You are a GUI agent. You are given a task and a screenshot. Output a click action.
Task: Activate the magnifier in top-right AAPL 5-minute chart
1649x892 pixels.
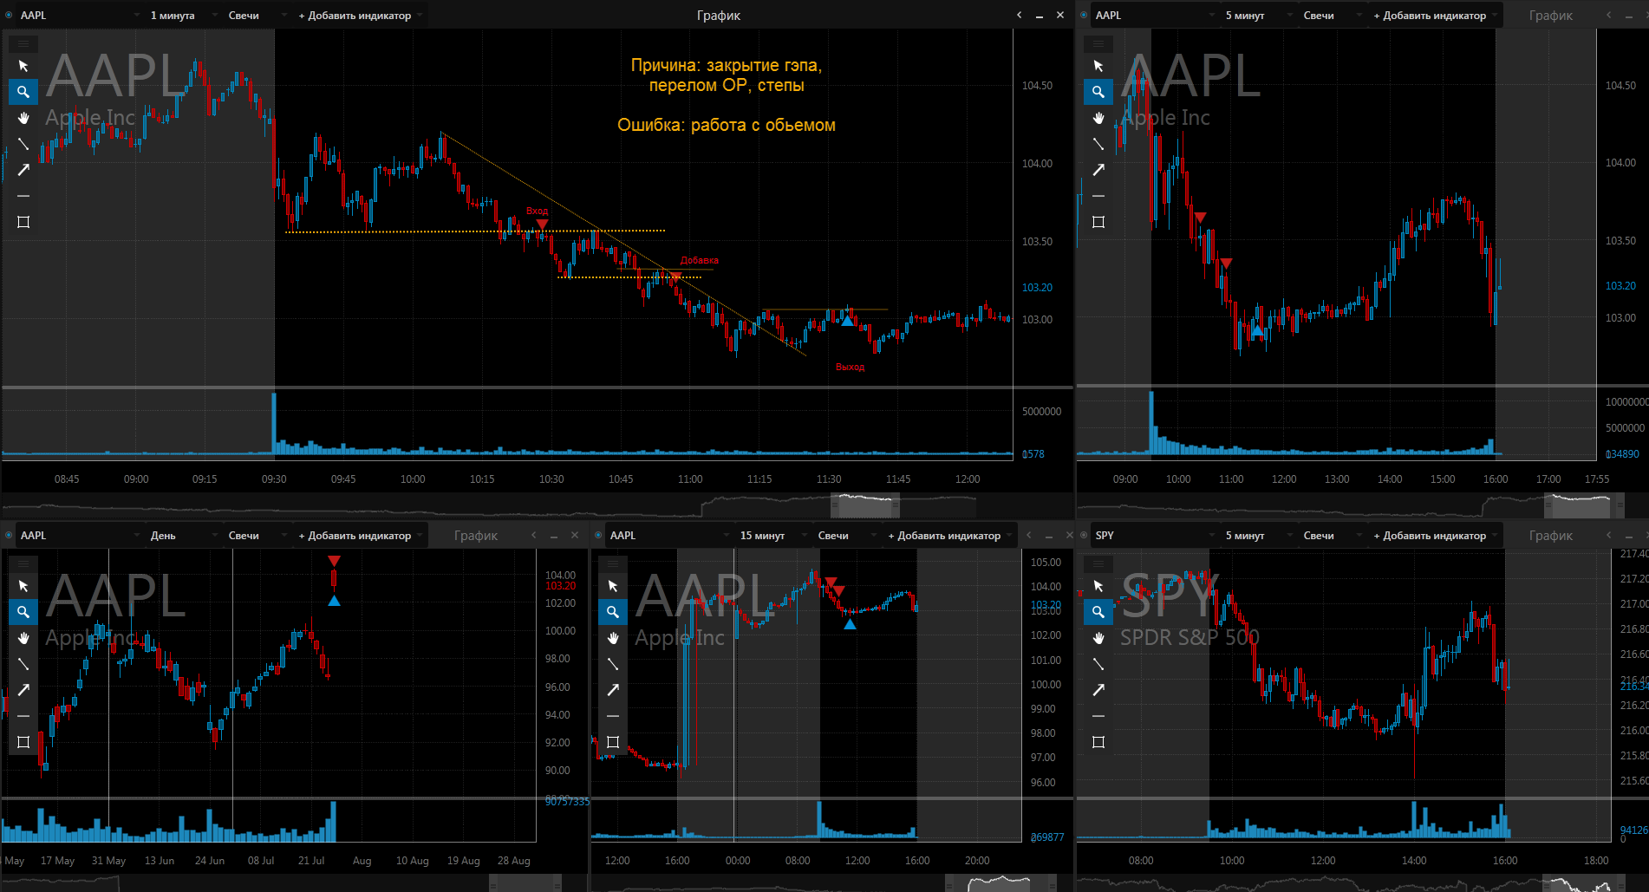click(x=1098, y=92)
